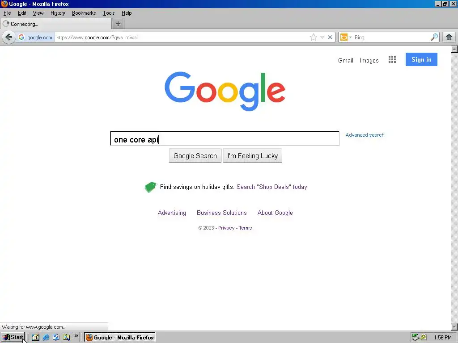Go to the Firefox home page icon

(449, 38)
